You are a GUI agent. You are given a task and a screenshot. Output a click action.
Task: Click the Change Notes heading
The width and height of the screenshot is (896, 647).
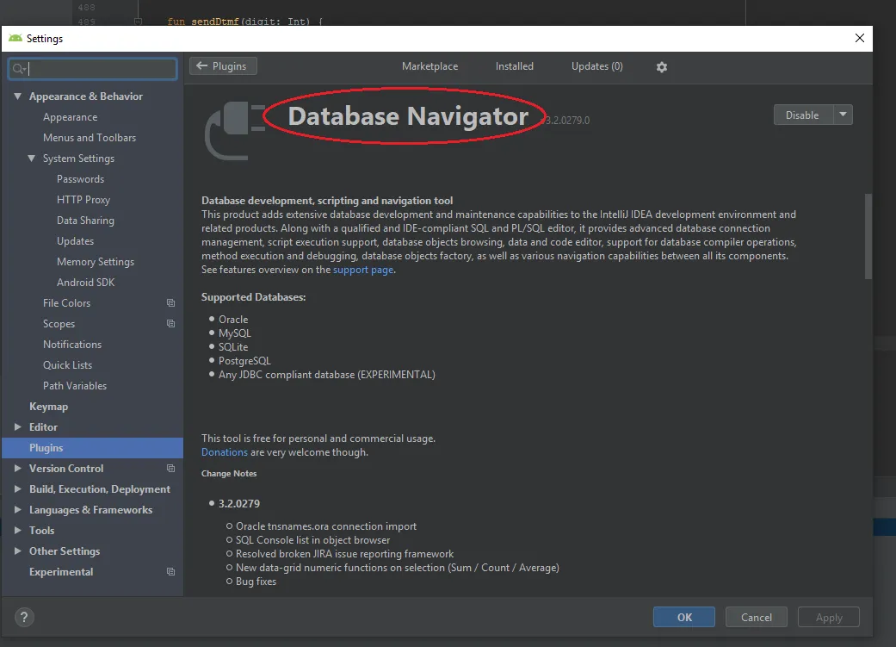click(x=229, y=473)
